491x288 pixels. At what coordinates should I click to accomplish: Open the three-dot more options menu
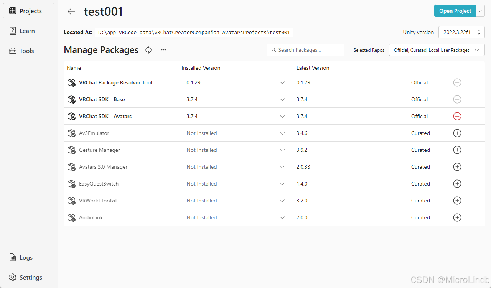coord(164,50)
